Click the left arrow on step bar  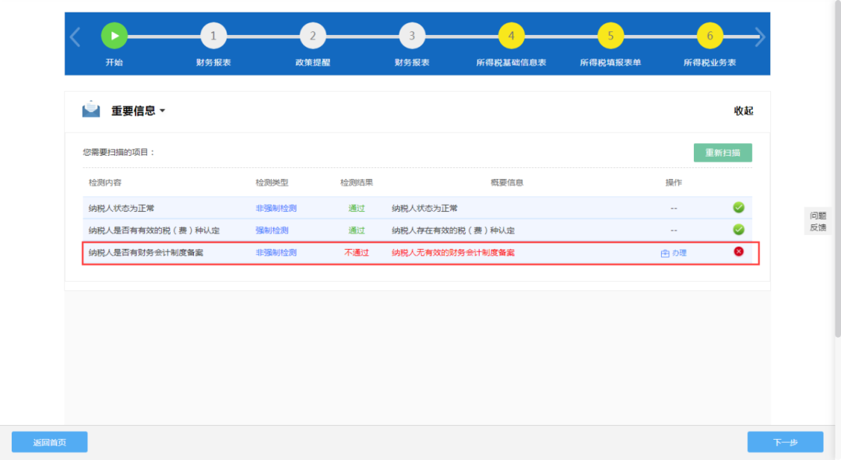[x=75, y=37]
